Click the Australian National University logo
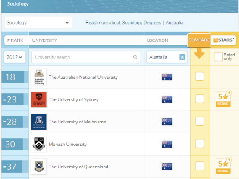This screenshot has width=239, height=179. 39,77
